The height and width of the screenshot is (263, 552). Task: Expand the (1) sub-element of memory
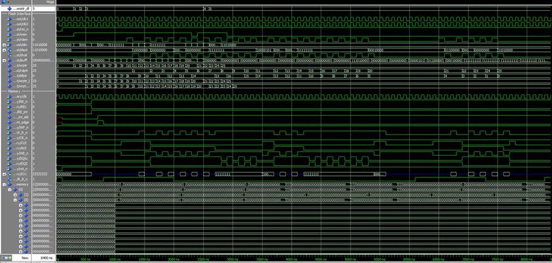click(15, 195)
